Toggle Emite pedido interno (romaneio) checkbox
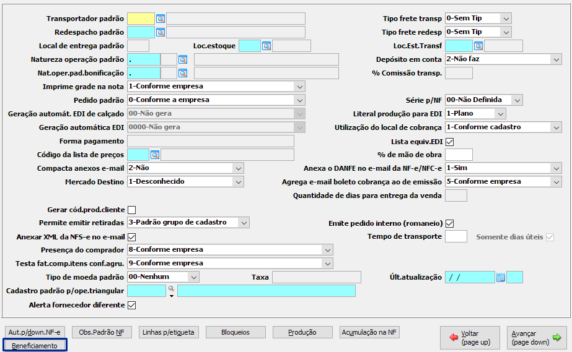Screen dimensions: 572x352 coord(450,223)
